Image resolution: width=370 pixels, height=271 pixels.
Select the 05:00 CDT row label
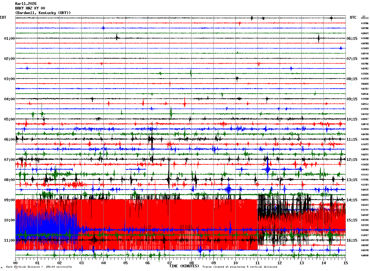point(9,119)
